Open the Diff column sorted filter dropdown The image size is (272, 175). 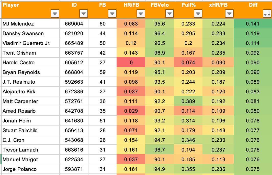click(x=267, y=14)
